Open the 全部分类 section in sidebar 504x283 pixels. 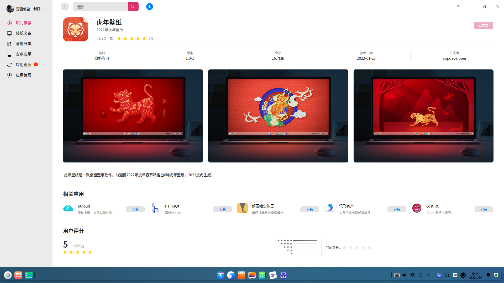click(24, 44)
